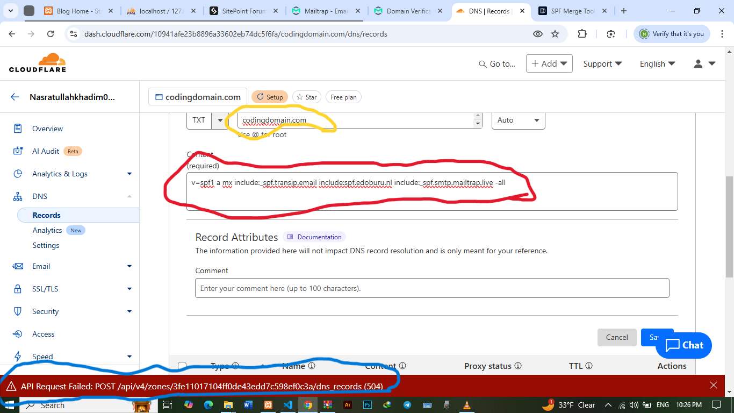734x413 pixels.
Task: Open Microsoft Edge from the taskbar
Action: pos(208,405)
